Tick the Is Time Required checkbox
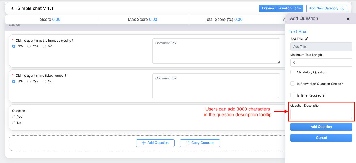The image size is (356, 163). point(292,95)
